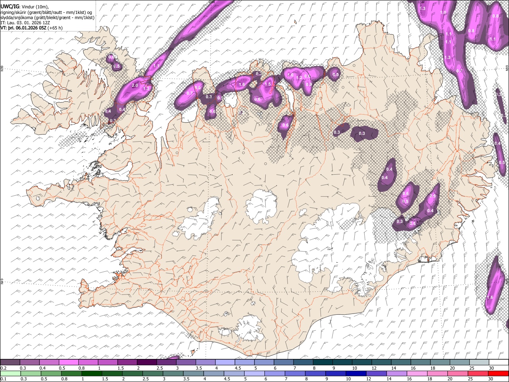Image resolution: width=509 pixels, height=382 pixels.
Task: Click the "VT: þri. 06.01.2026 05Z" valid-time line
Action: click(x=23, y=28)
